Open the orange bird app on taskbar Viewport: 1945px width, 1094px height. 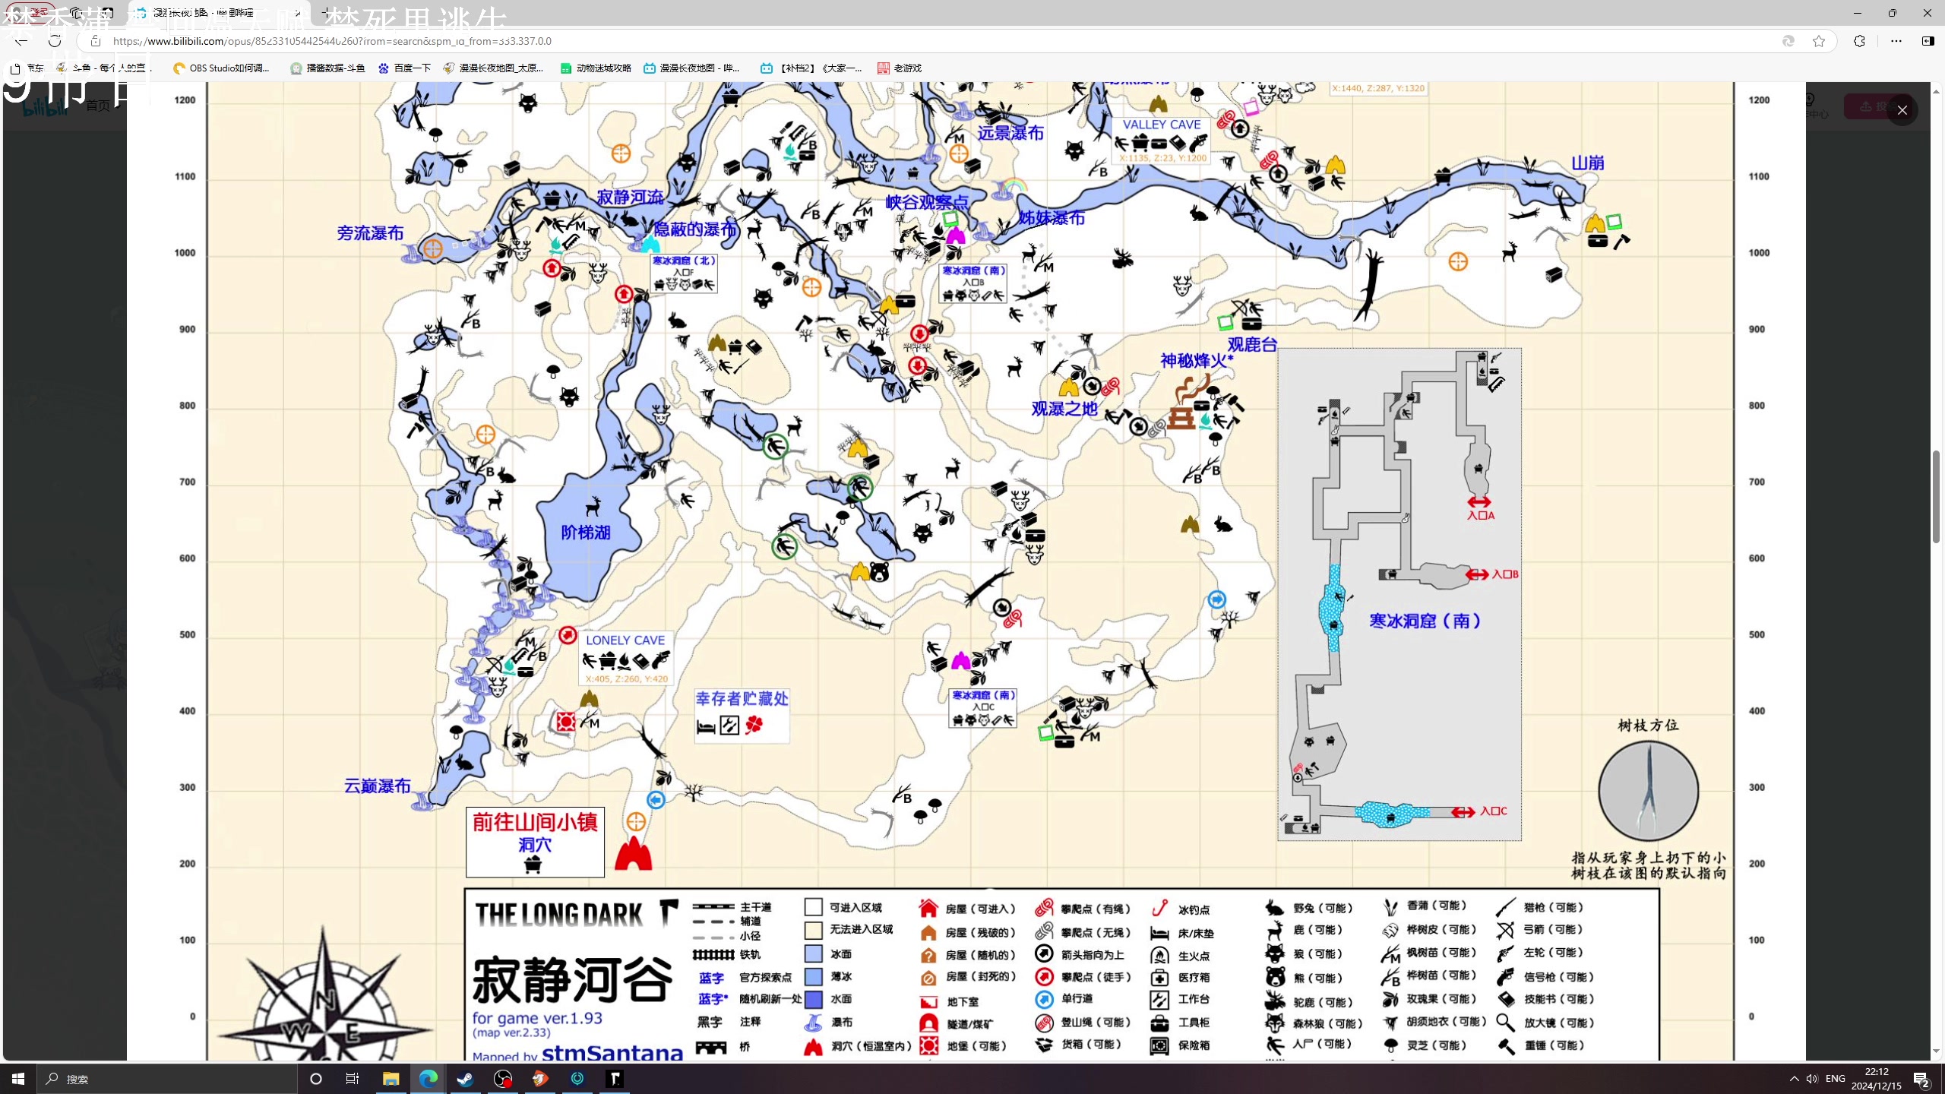click(540, 1079)
